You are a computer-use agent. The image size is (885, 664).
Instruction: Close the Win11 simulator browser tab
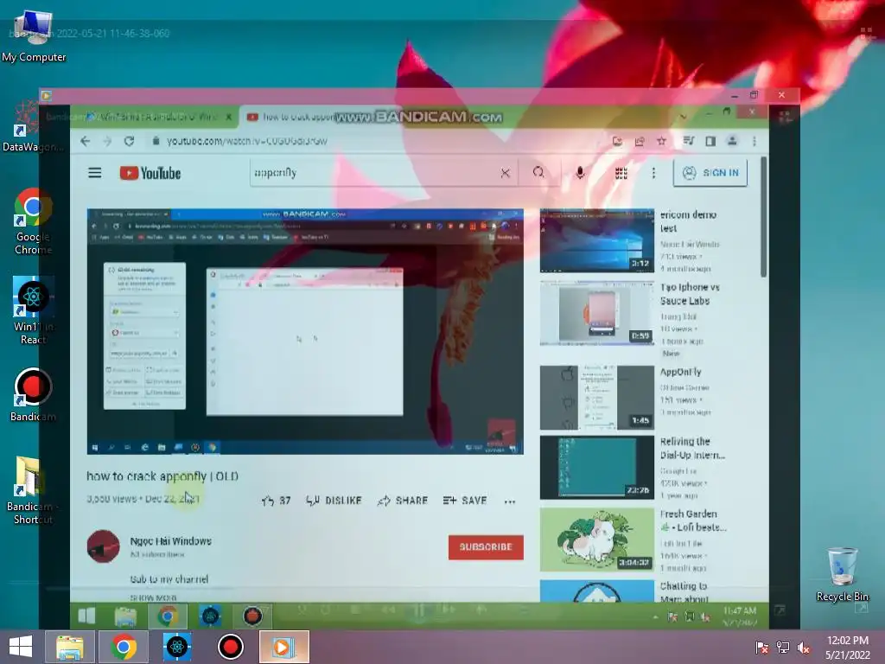228,117
